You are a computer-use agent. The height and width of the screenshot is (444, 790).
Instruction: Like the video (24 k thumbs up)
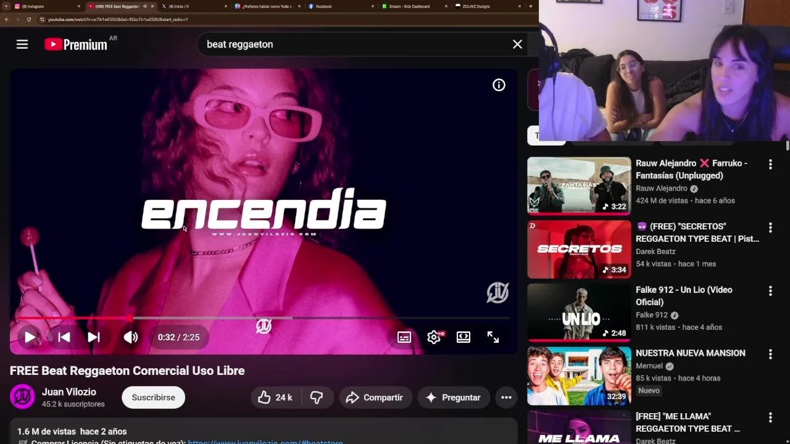pos(275,398)
